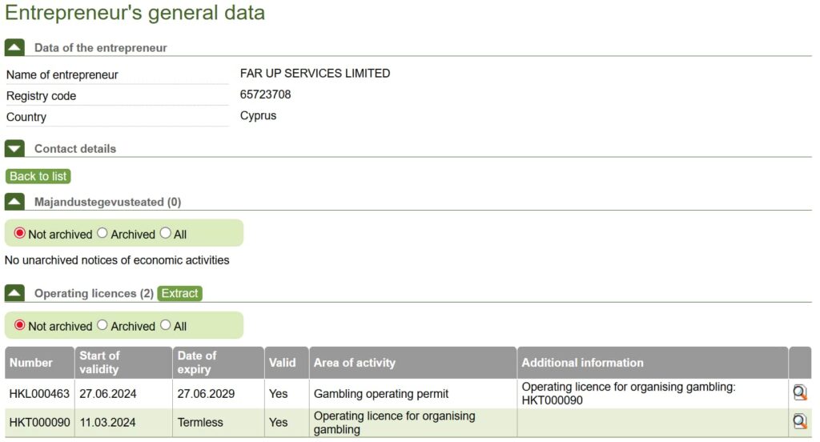Expand the Contact details section
820x442 pixels.
14,148
